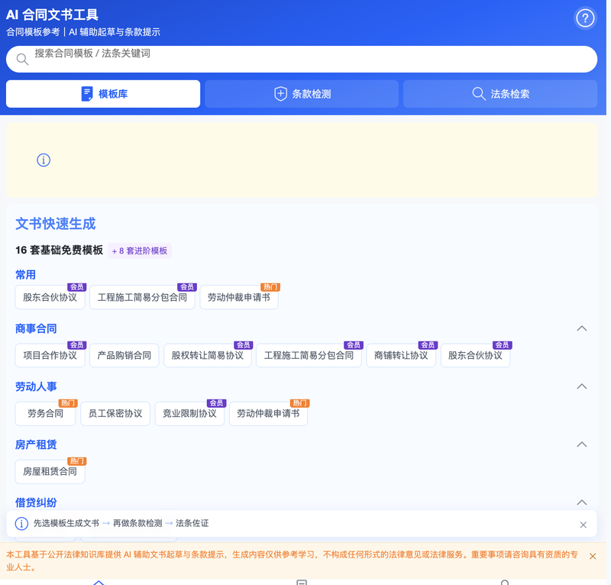Image resolution: width=611 pixels, height=585 pixels.
Task: Open the 股权转让简易协议 template
Action: coord(207,355)
